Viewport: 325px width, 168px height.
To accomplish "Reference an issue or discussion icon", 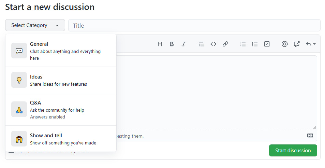I will [297, 44].
